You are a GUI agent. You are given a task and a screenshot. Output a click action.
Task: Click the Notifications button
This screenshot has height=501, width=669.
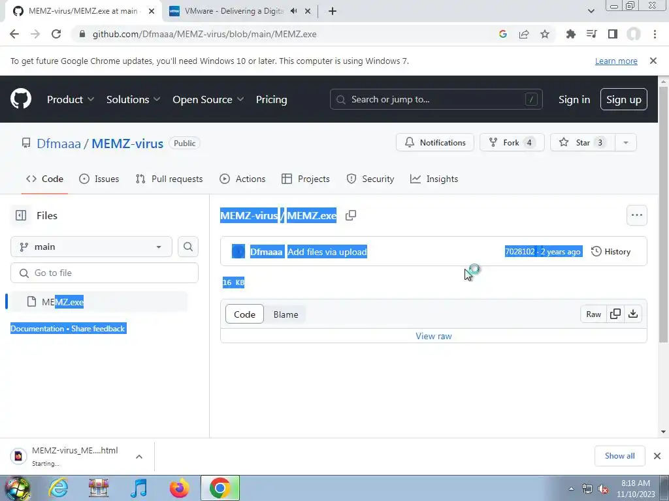point(434,142)
